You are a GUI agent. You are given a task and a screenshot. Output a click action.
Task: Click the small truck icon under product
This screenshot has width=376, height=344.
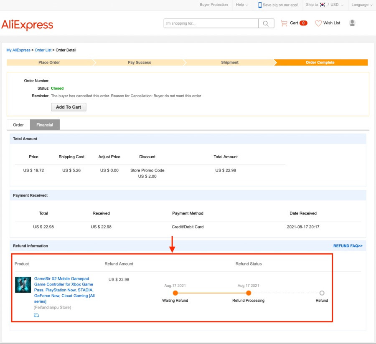(x=36, y=315)
